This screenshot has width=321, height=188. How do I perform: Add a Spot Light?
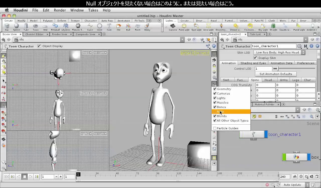click(196, 27)
